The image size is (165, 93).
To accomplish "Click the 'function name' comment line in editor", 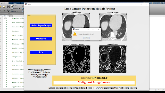I will click(18, 74).
